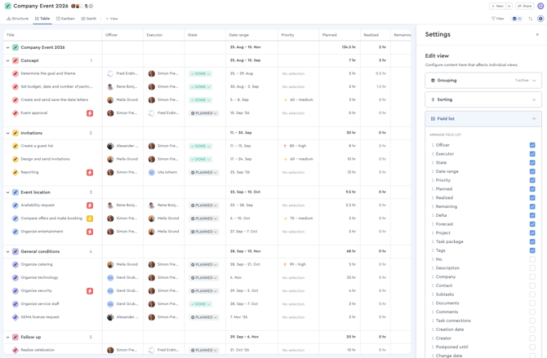This screenshot has height=358, width=547.
Task: Click the Share button
Action: pos(525,6)
